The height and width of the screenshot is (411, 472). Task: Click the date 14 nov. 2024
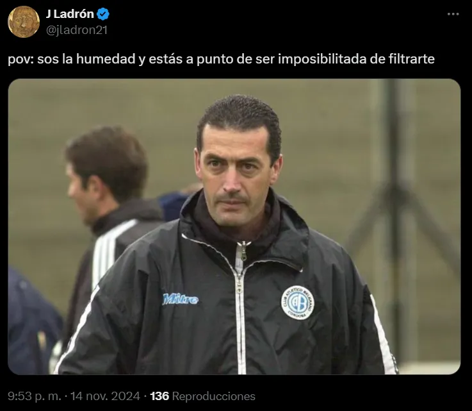point(105,396)
